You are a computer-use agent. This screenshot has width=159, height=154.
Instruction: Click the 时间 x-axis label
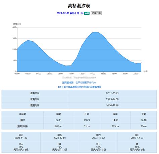[x=145, y=71]
